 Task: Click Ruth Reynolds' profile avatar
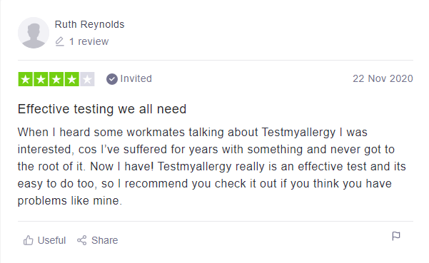(x=34, y=33)
